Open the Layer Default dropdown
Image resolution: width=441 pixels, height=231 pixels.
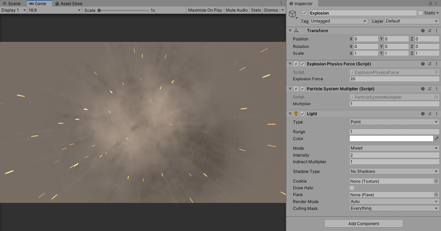412,21
